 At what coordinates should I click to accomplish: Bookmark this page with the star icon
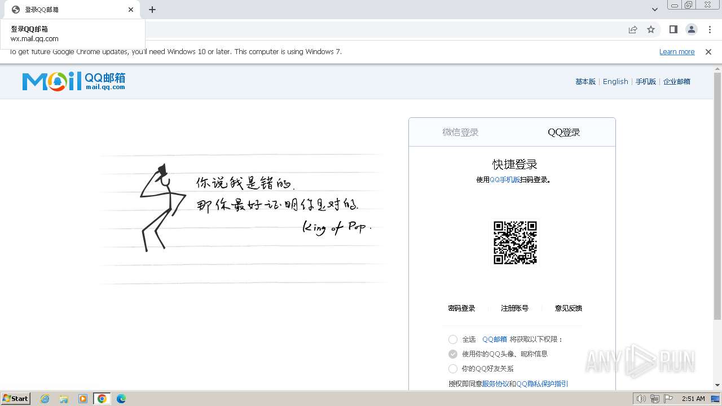(651, 29)
